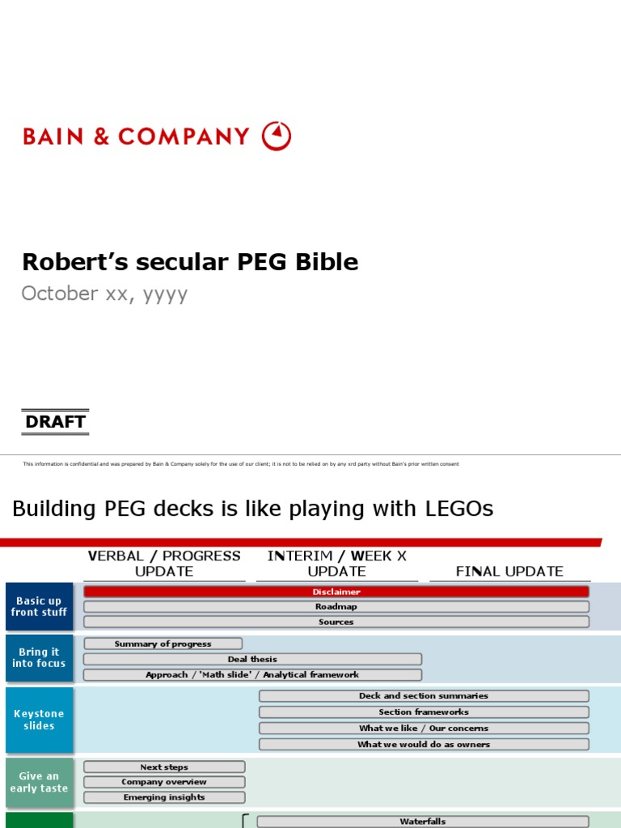
Task: Click the Deal thesis bar
Action: click(x=252, y=659)
